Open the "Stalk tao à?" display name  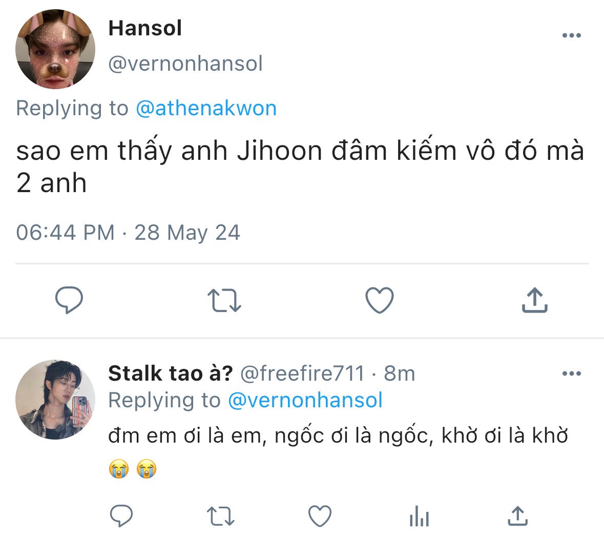pos(170,373)
